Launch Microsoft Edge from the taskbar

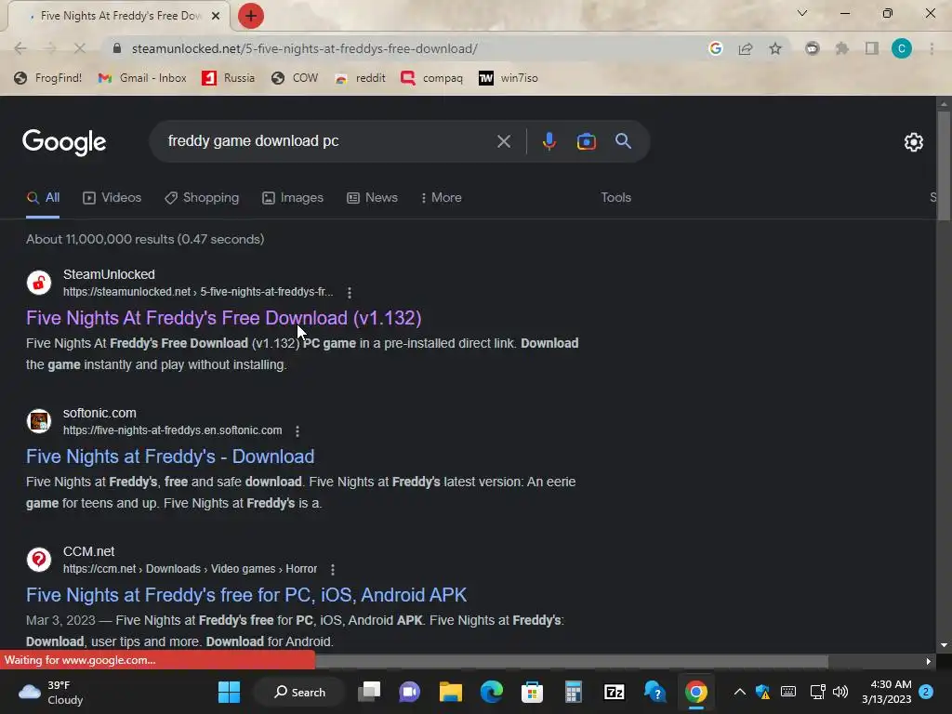point(491,692)
